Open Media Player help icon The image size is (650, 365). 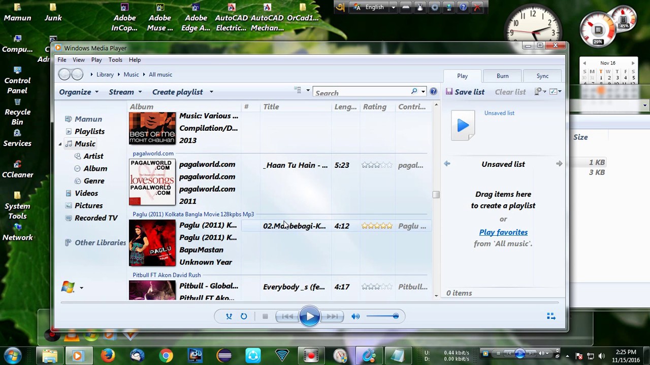433,92
